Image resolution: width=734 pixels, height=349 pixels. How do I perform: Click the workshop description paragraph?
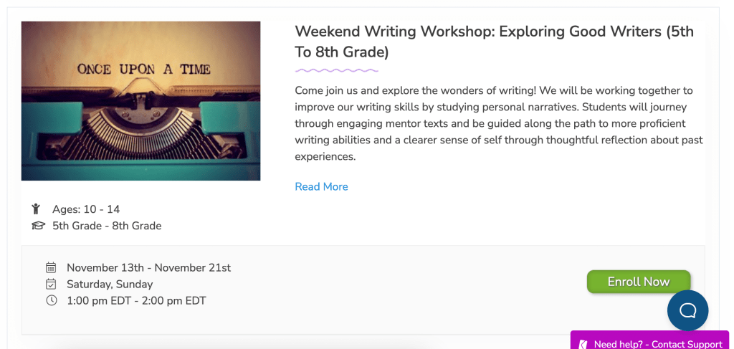tap(494, 123)
